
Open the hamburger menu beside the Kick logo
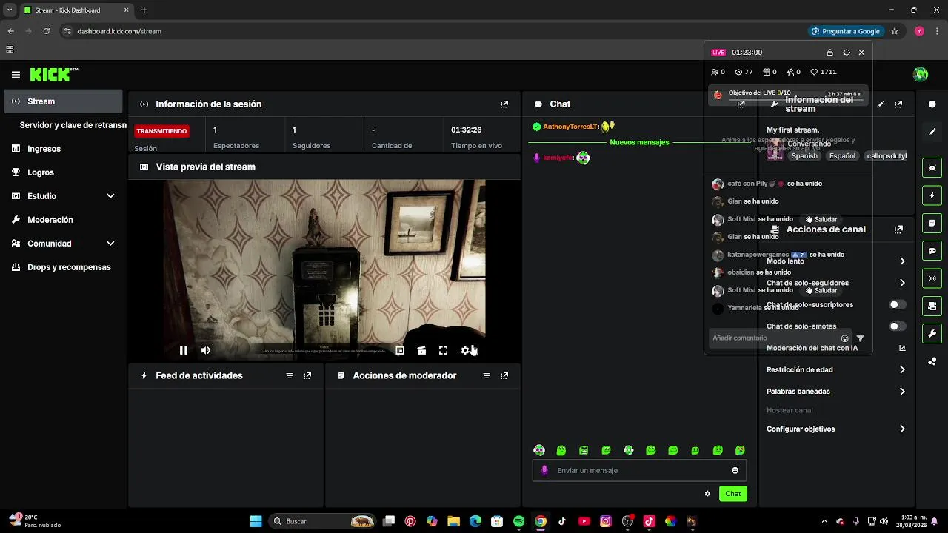click(x=16, y=75)
